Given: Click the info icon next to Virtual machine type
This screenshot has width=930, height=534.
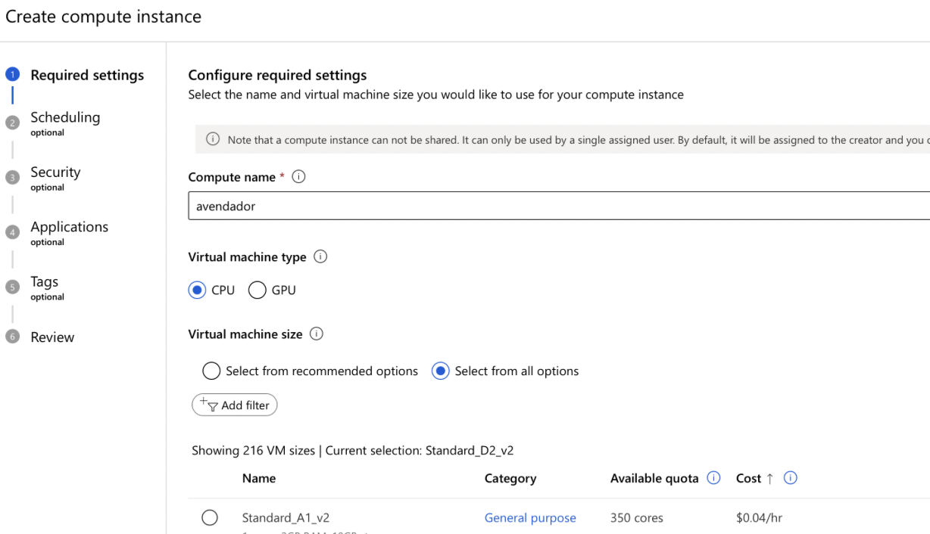Looking at the screenshot, I should (320, 257).
